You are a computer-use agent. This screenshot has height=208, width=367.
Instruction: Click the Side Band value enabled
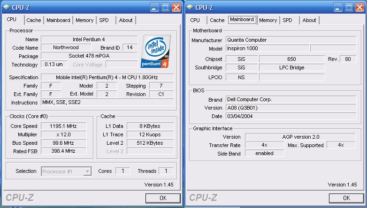tap(265, 154)
